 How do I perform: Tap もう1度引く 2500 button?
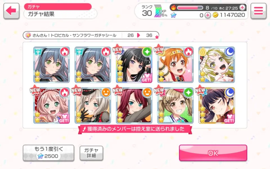[x=49, y=153]
